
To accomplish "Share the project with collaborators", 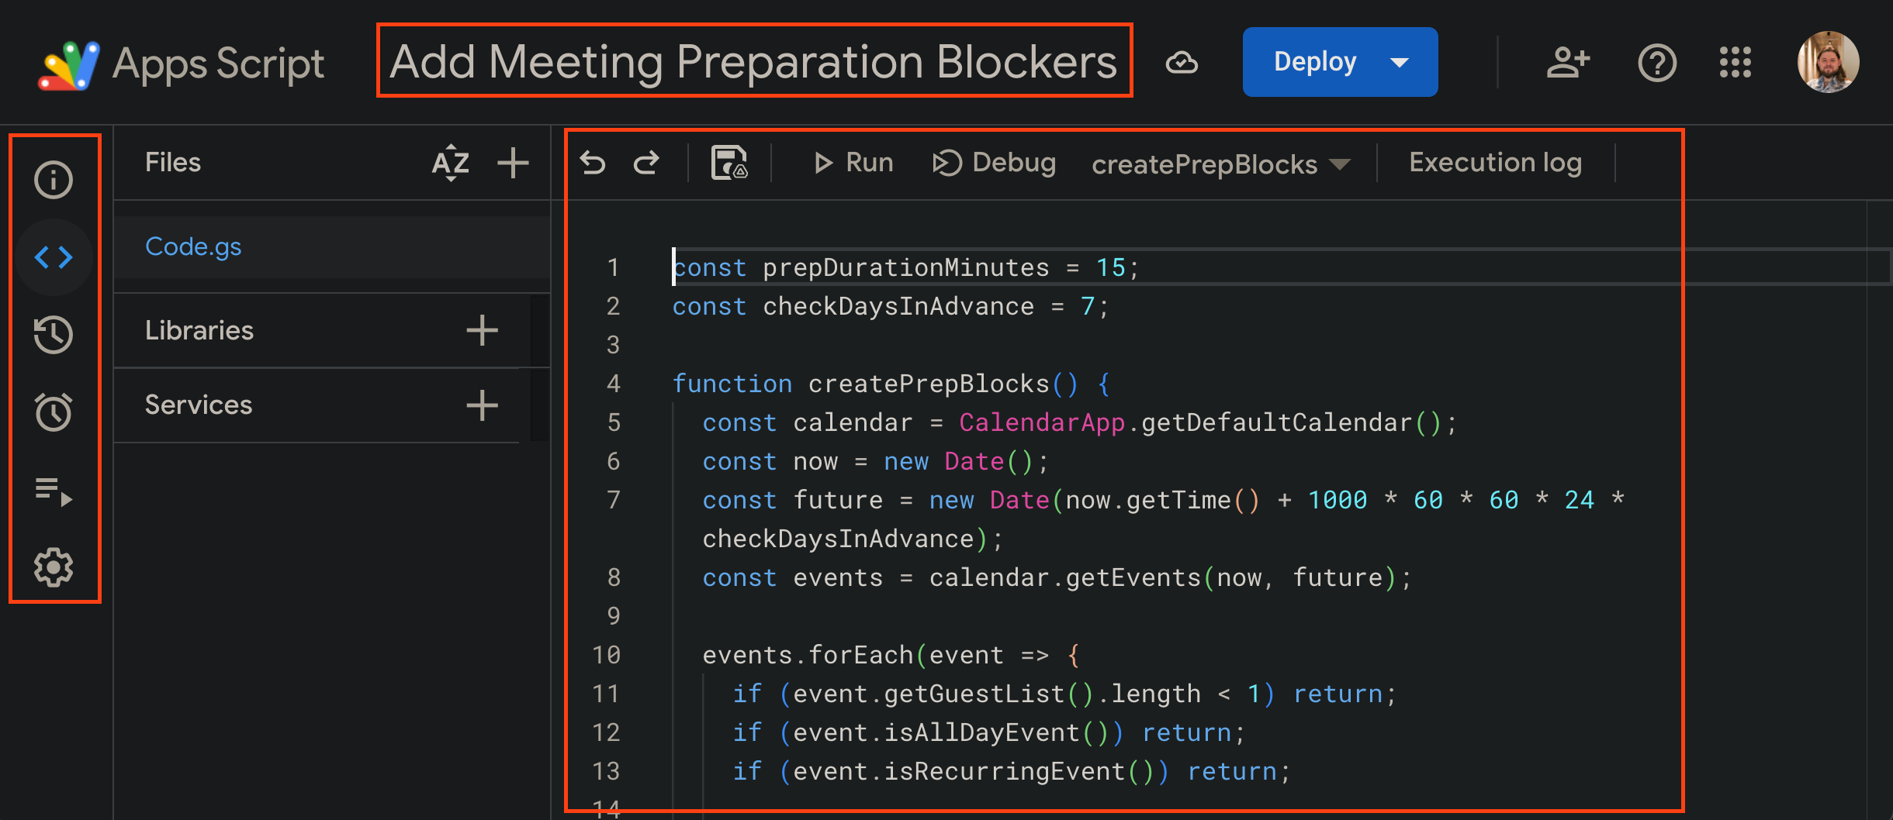I will tap(1568, 62).
